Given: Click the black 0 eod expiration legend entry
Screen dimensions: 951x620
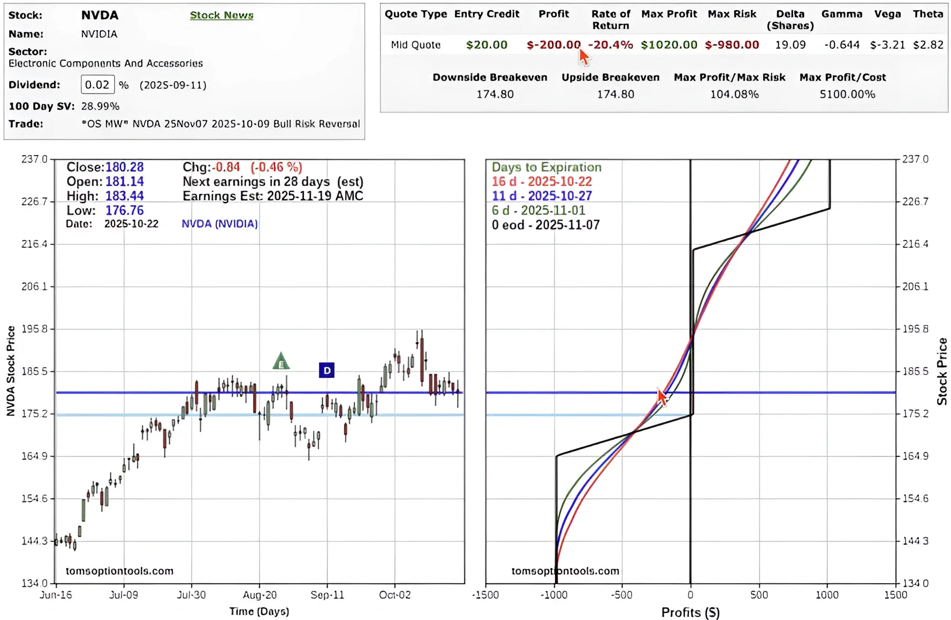Looking at the screenshot, I should (x=546, y=225).
